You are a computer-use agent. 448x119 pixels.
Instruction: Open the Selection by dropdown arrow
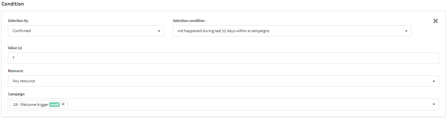click(x=159, y=31)
